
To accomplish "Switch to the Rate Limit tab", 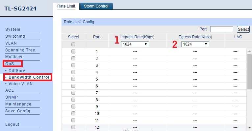I will pyautogui.click(x=66, y=6).
